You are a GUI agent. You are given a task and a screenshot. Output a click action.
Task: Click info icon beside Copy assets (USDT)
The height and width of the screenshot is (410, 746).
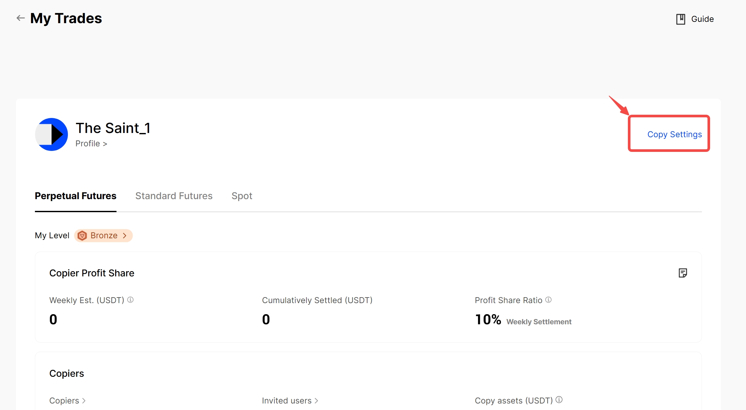(x=559, y=400)
